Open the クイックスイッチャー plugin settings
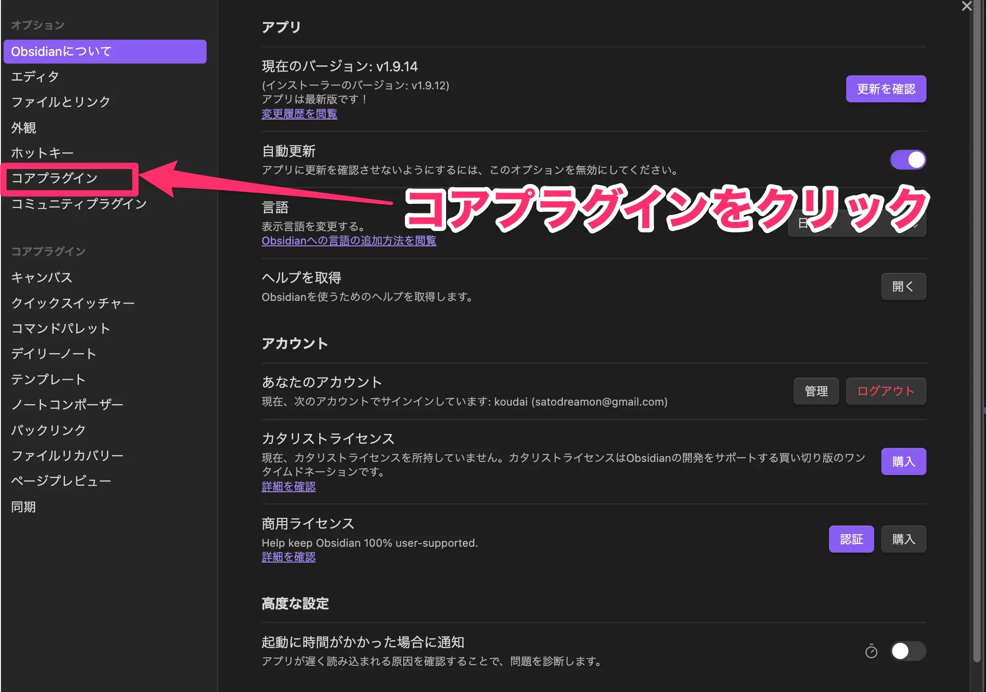Viewport: 986px width, 692px height. [x=105, y=303]
